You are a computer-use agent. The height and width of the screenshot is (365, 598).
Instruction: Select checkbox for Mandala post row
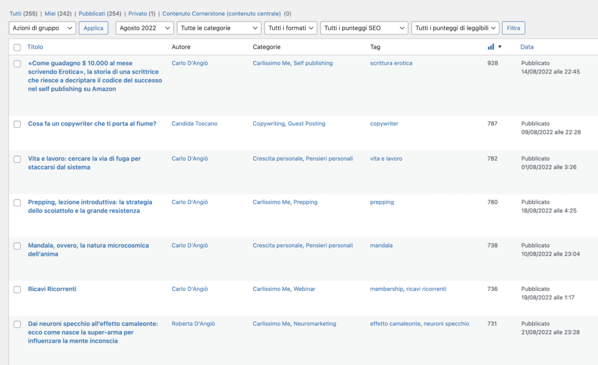point(17,246)
